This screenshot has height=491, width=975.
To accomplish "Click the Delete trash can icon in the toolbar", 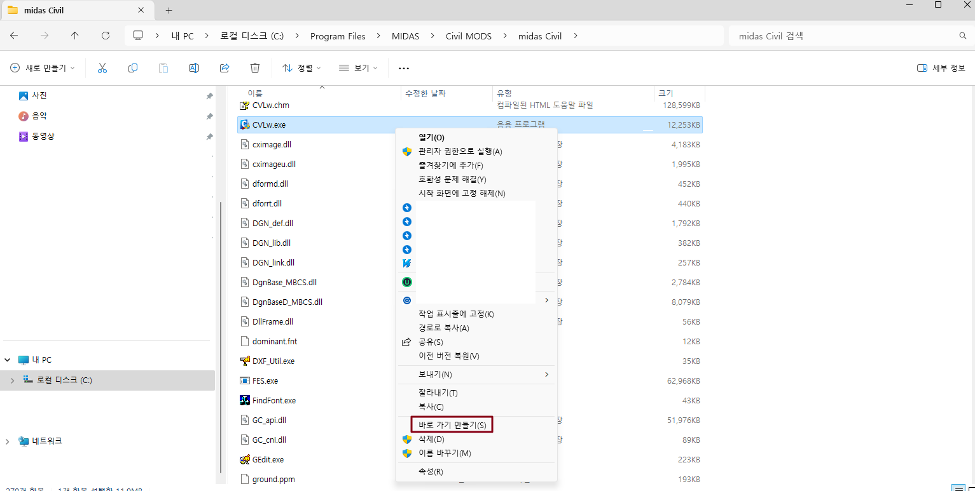I will (255, 68).
